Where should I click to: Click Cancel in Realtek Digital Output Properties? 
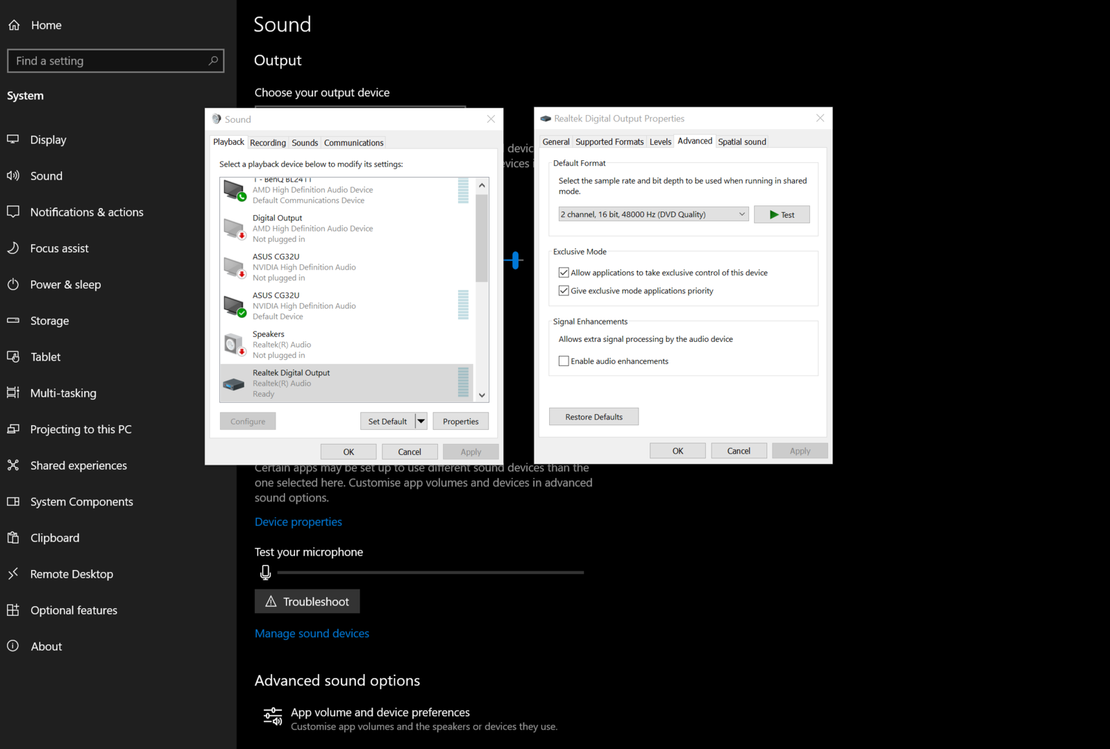click(739, 451)
